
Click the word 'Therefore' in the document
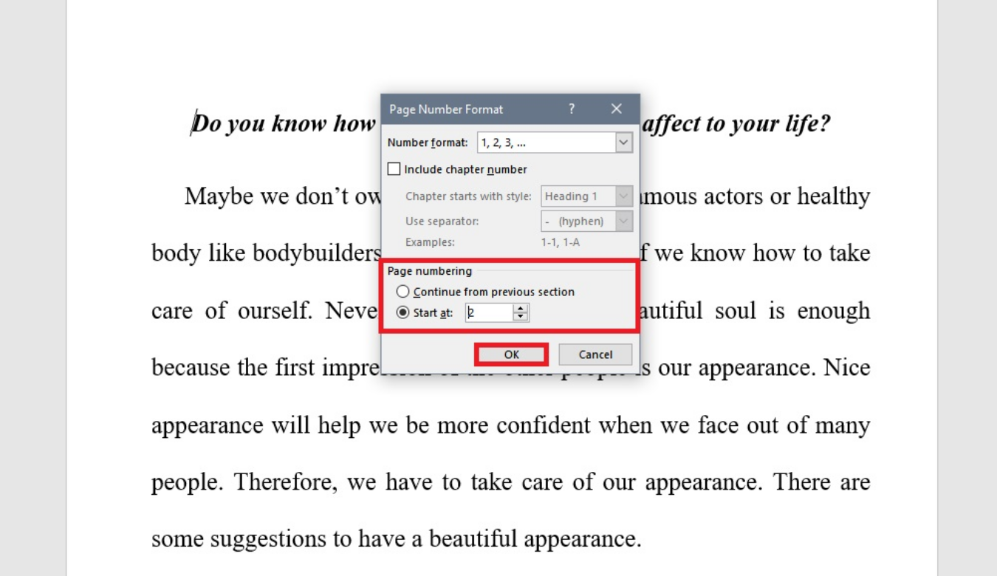(x=281, y=482)
